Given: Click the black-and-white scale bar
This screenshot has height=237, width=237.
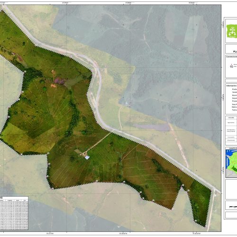Looking at the screenshot, I should [x=233, y=207].
